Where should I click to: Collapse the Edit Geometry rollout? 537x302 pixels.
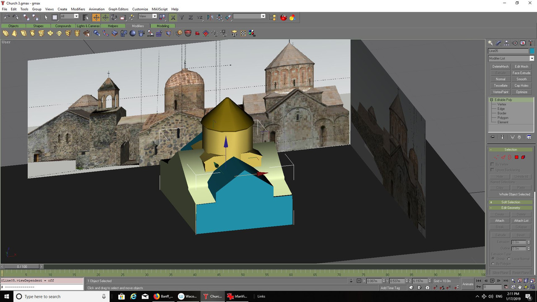(511, 208)
